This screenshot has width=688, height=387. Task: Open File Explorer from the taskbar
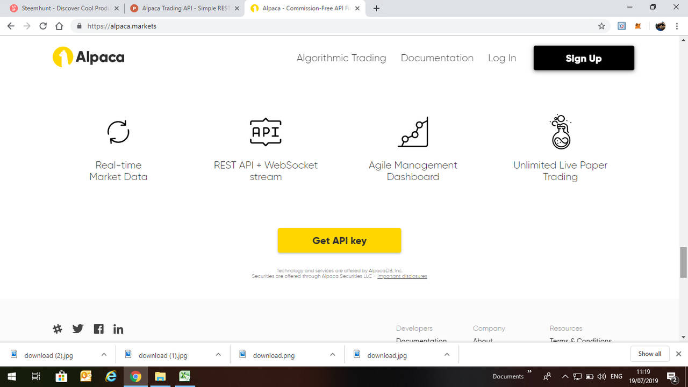160,376
